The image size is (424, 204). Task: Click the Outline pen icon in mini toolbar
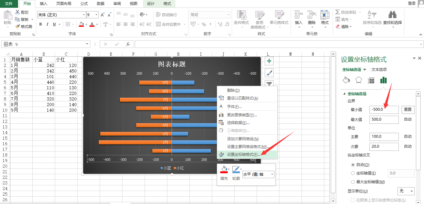tap(236, 169)
